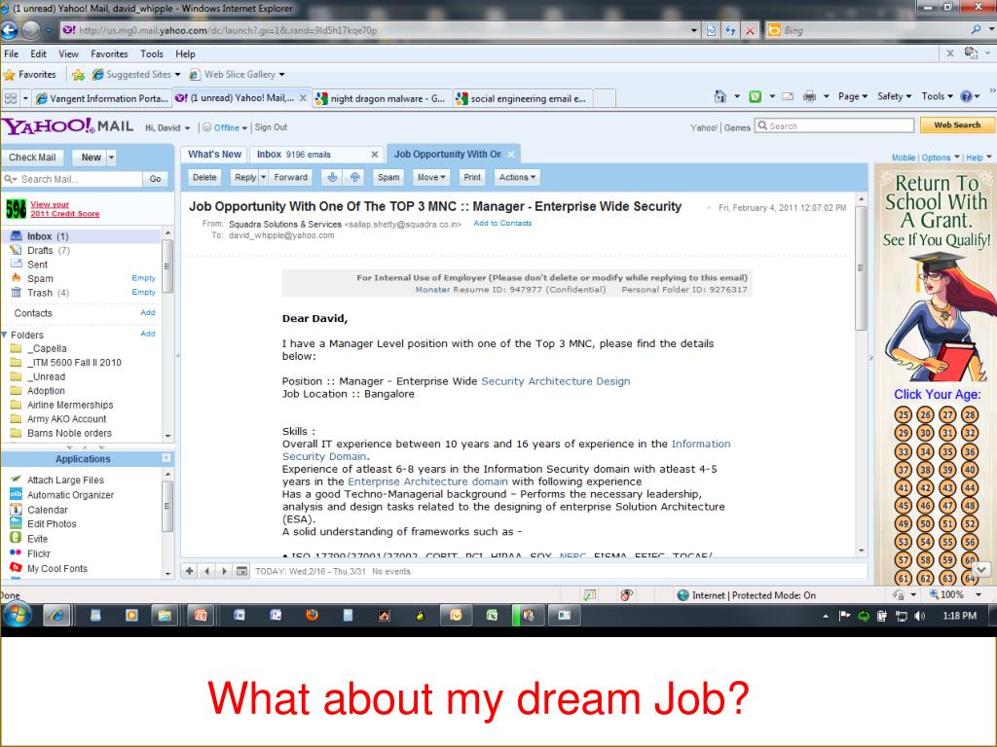Screen dimensions: 997x747
Task: Click the RSS feeds icon
Action: (x=756, y=96)
